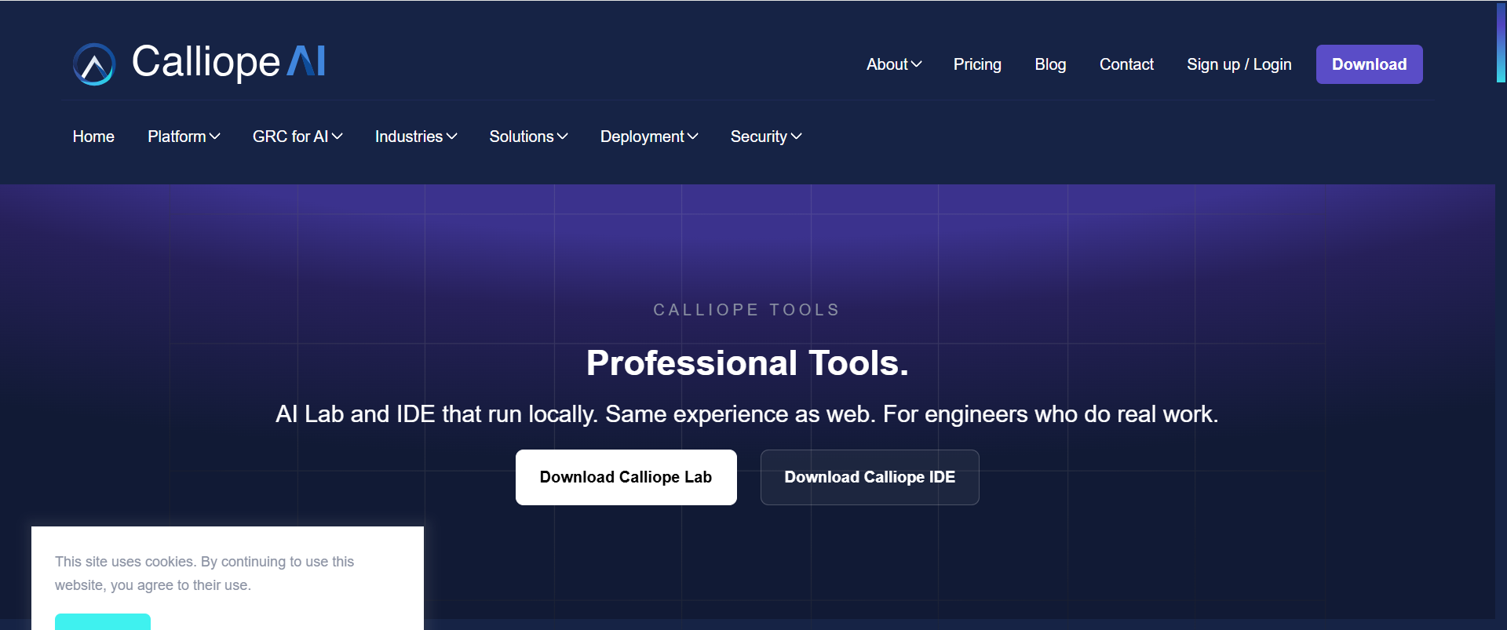Click Download Calliope IDE button
The height and width of the screenshot is (630, 1507).
(870, 477)
